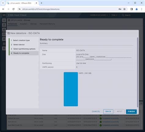Viewport: 145px width, 132px height.
Task: Open the Chrome profile icon
Action: click(x=136, y=9)
